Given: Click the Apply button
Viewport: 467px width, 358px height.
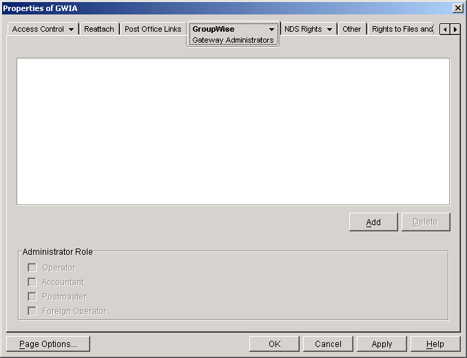Looking at the screenshot, I should point(382,344).
